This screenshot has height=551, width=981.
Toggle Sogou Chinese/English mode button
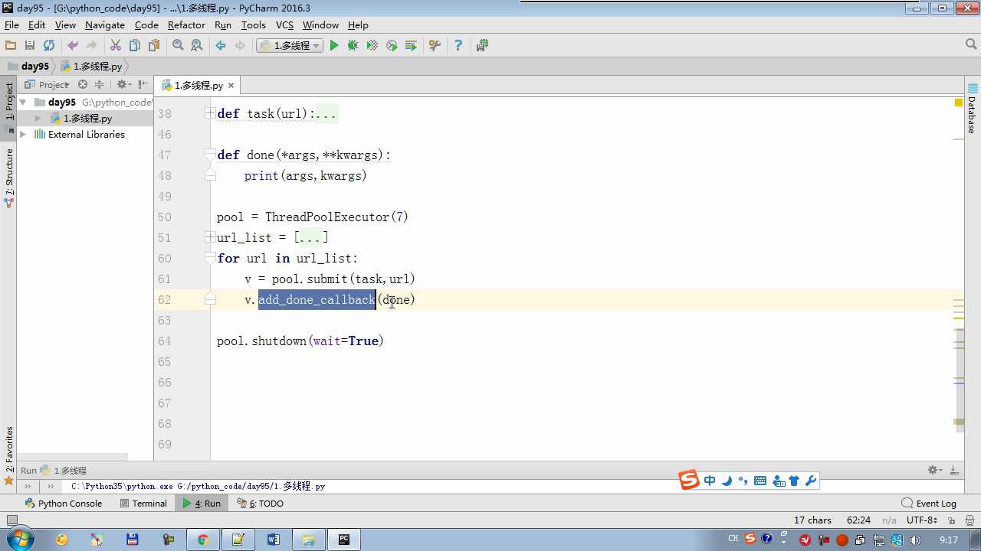coord(710,481)
